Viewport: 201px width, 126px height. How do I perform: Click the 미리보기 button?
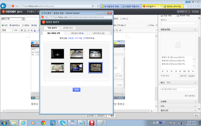coord(101,116)
